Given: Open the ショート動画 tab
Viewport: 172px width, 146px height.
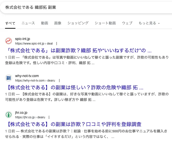Looking at the screenshot, I should 105,23.
